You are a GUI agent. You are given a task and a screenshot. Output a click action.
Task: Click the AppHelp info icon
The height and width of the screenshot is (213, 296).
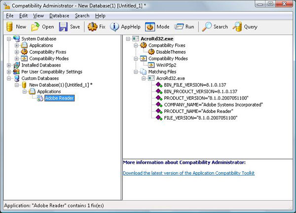point(114,27)
